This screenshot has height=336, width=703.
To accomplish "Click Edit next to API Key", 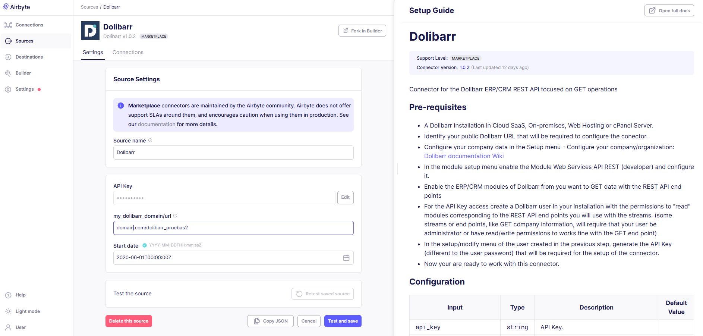I will pos(346,197).
